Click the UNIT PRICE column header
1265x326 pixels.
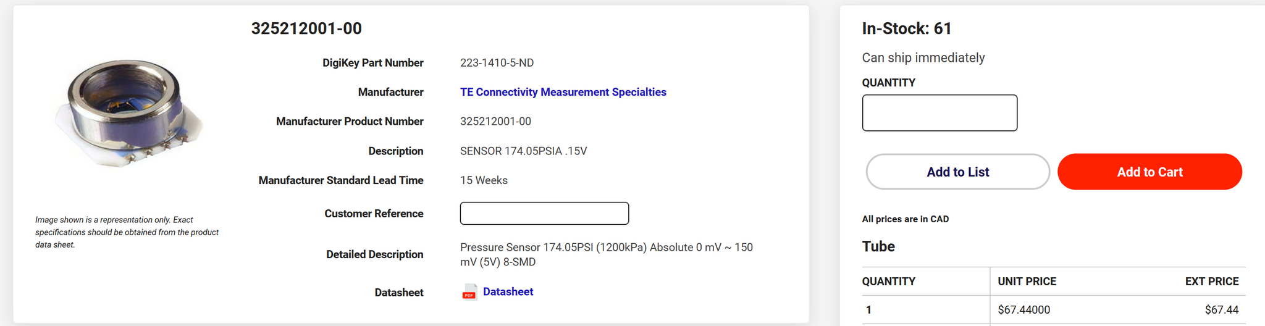click(1027, 282)
